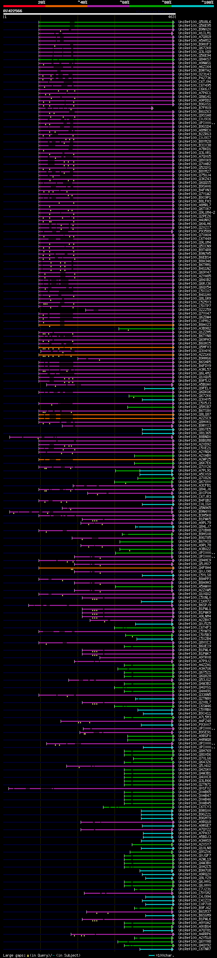
Task: Select the UniRef100_Q84KS7 label
Action: (195, 59)
